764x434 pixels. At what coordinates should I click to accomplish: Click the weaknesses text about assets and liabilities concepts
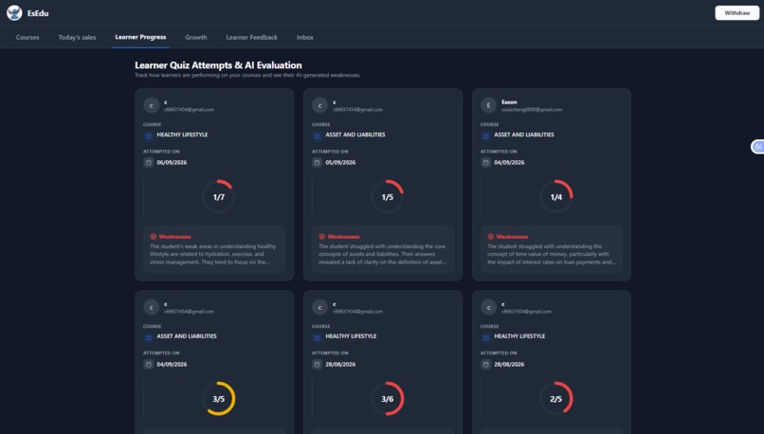point(383,254)
